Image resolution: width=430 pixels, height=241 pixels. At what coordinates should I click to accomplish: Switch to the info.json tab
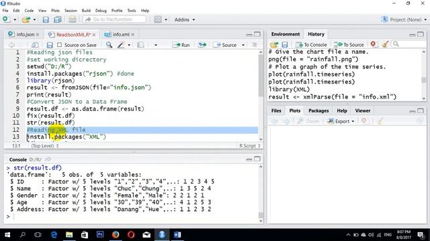tap(26, 34)
